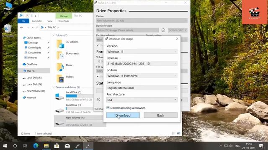Close the Download ISO Image dialog
Image resolution: width=268 pixels, height=150 pixels.
177,39
